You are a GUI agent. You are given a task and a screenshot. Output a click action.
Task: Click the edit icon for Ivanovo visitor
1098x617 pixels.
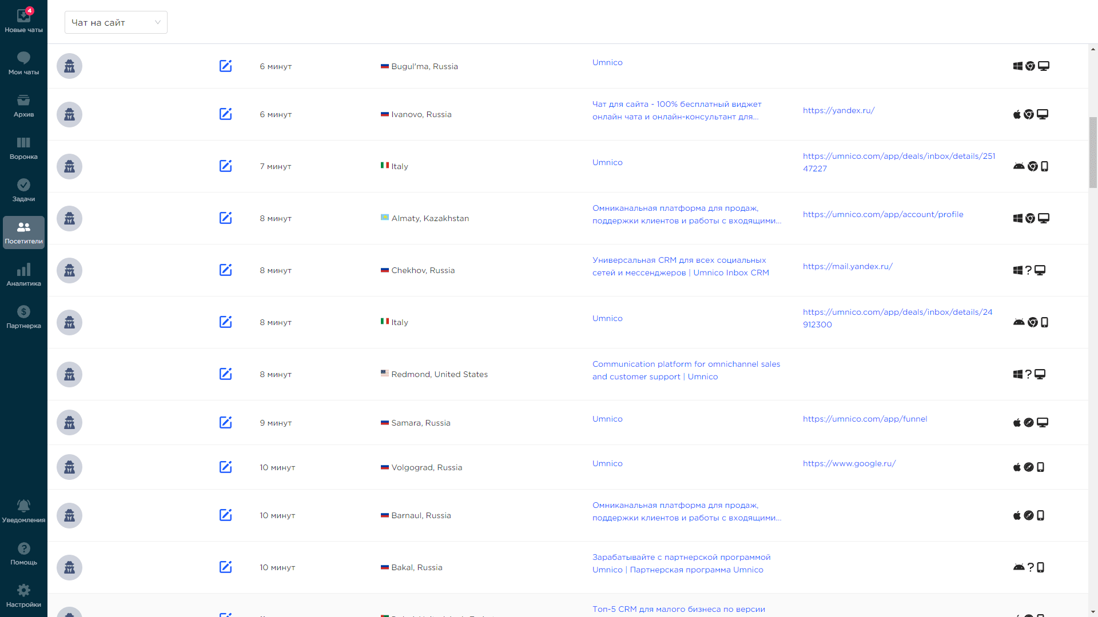225,114
